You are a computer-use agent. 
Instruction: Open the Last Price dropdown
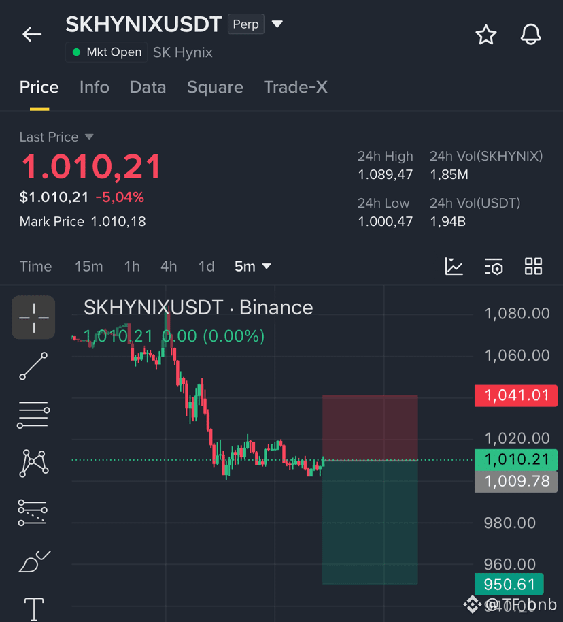[56, 137]
